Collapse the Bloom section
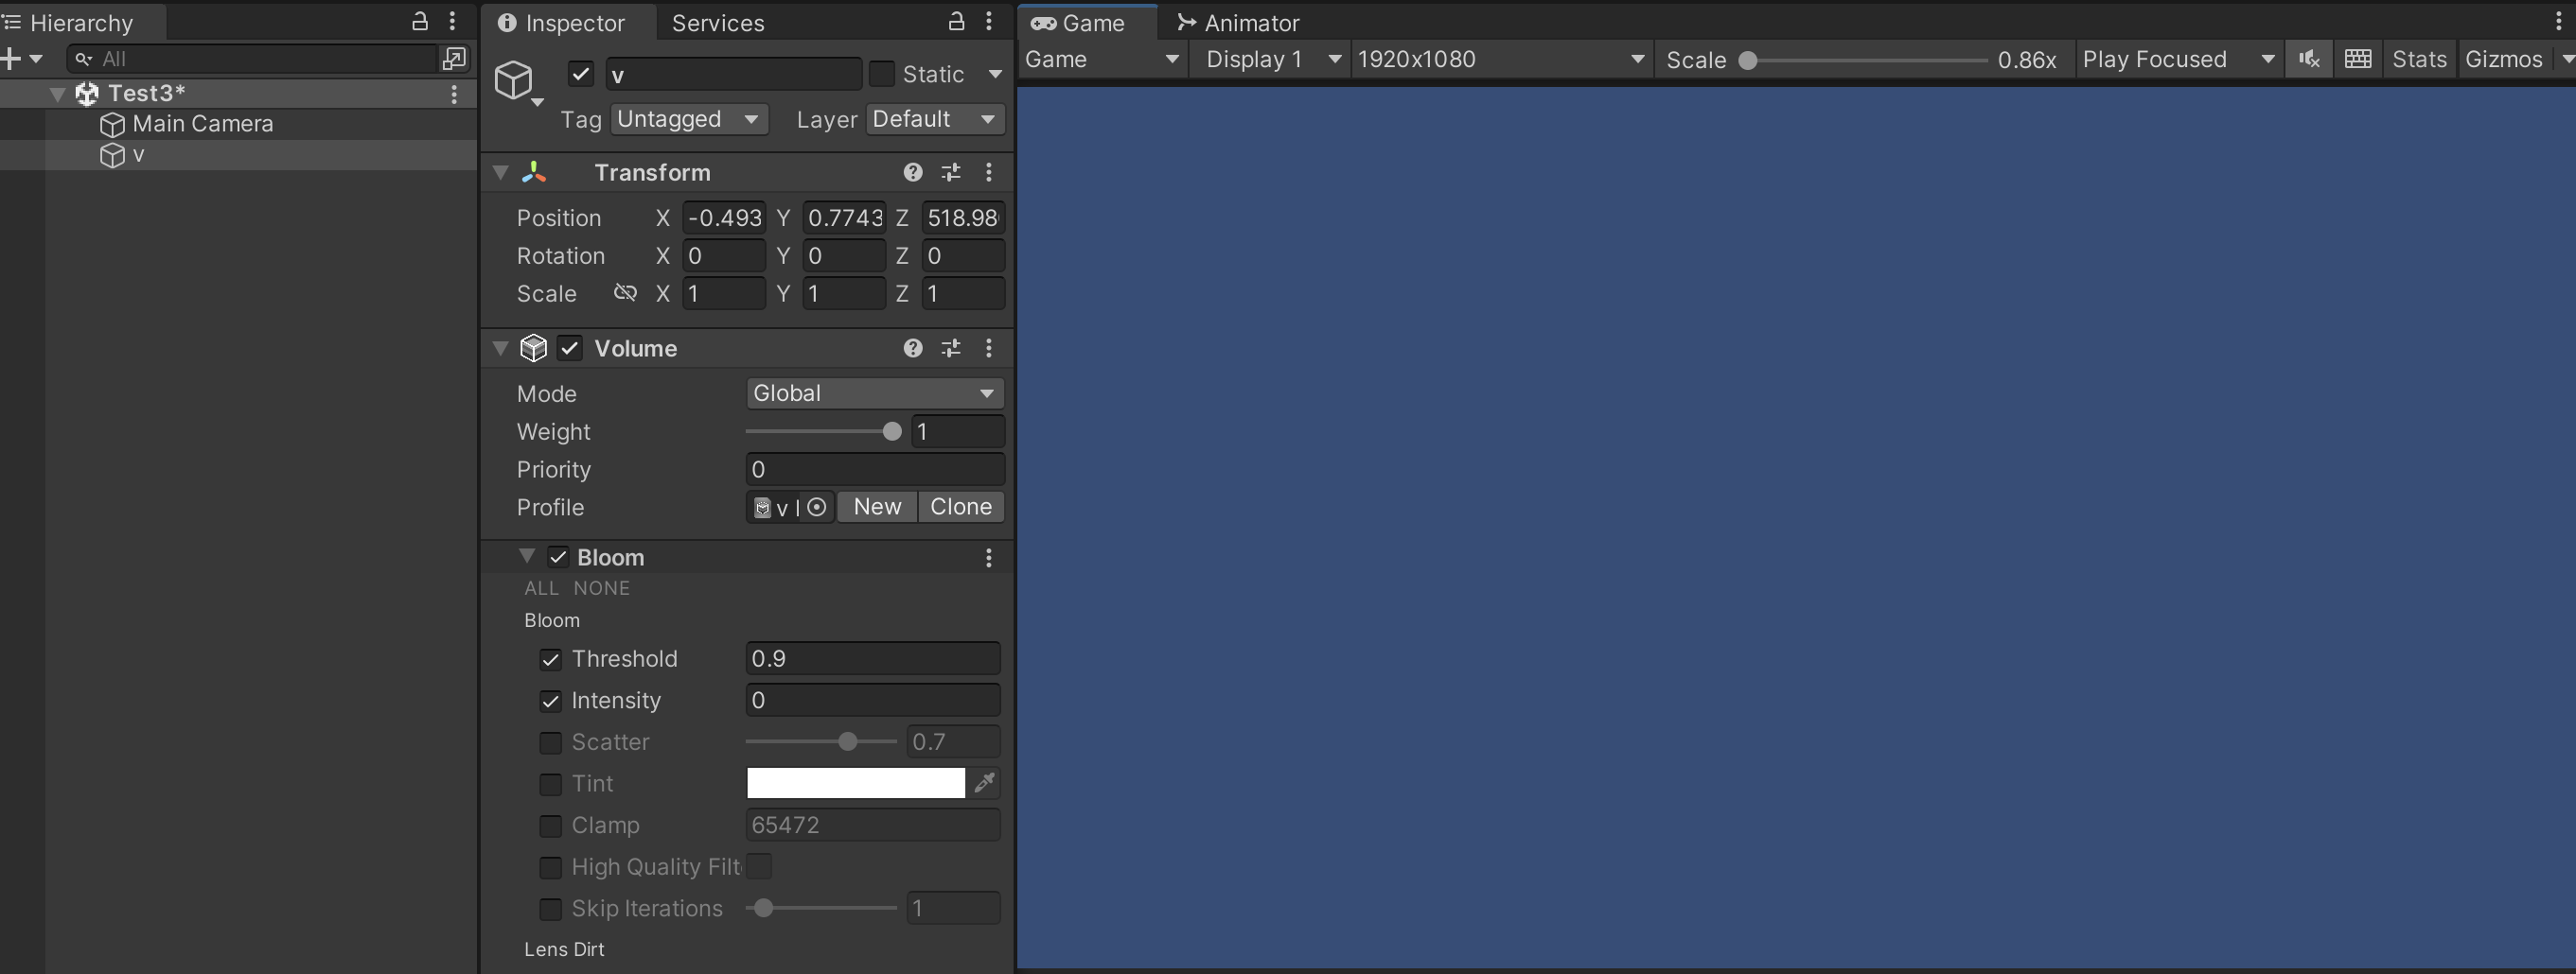This screenshot has height=974, width=2576. [x=528, y=556]
